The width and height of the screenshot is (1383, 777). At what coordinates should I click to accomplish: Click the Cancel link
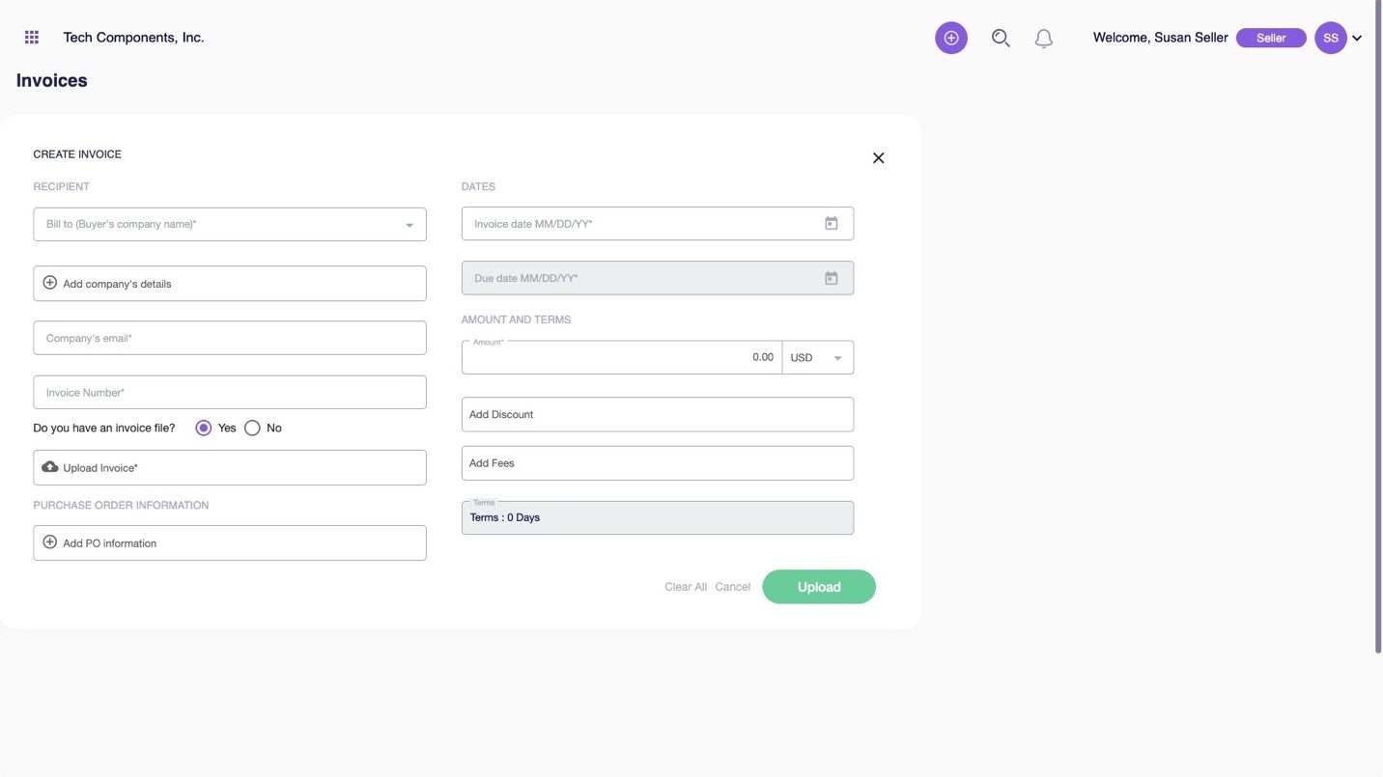[732, 587]
